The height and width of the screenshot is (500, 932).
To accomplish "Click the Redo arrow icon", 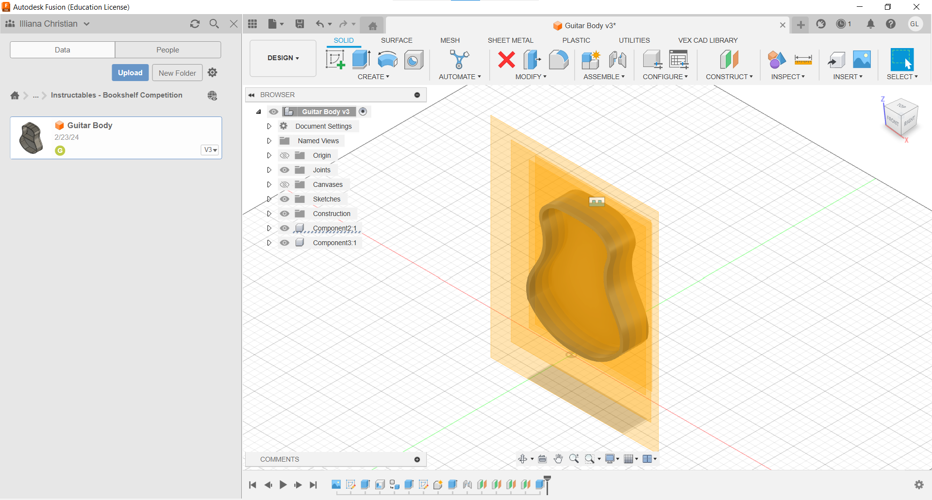I will (x=343, y=24).
